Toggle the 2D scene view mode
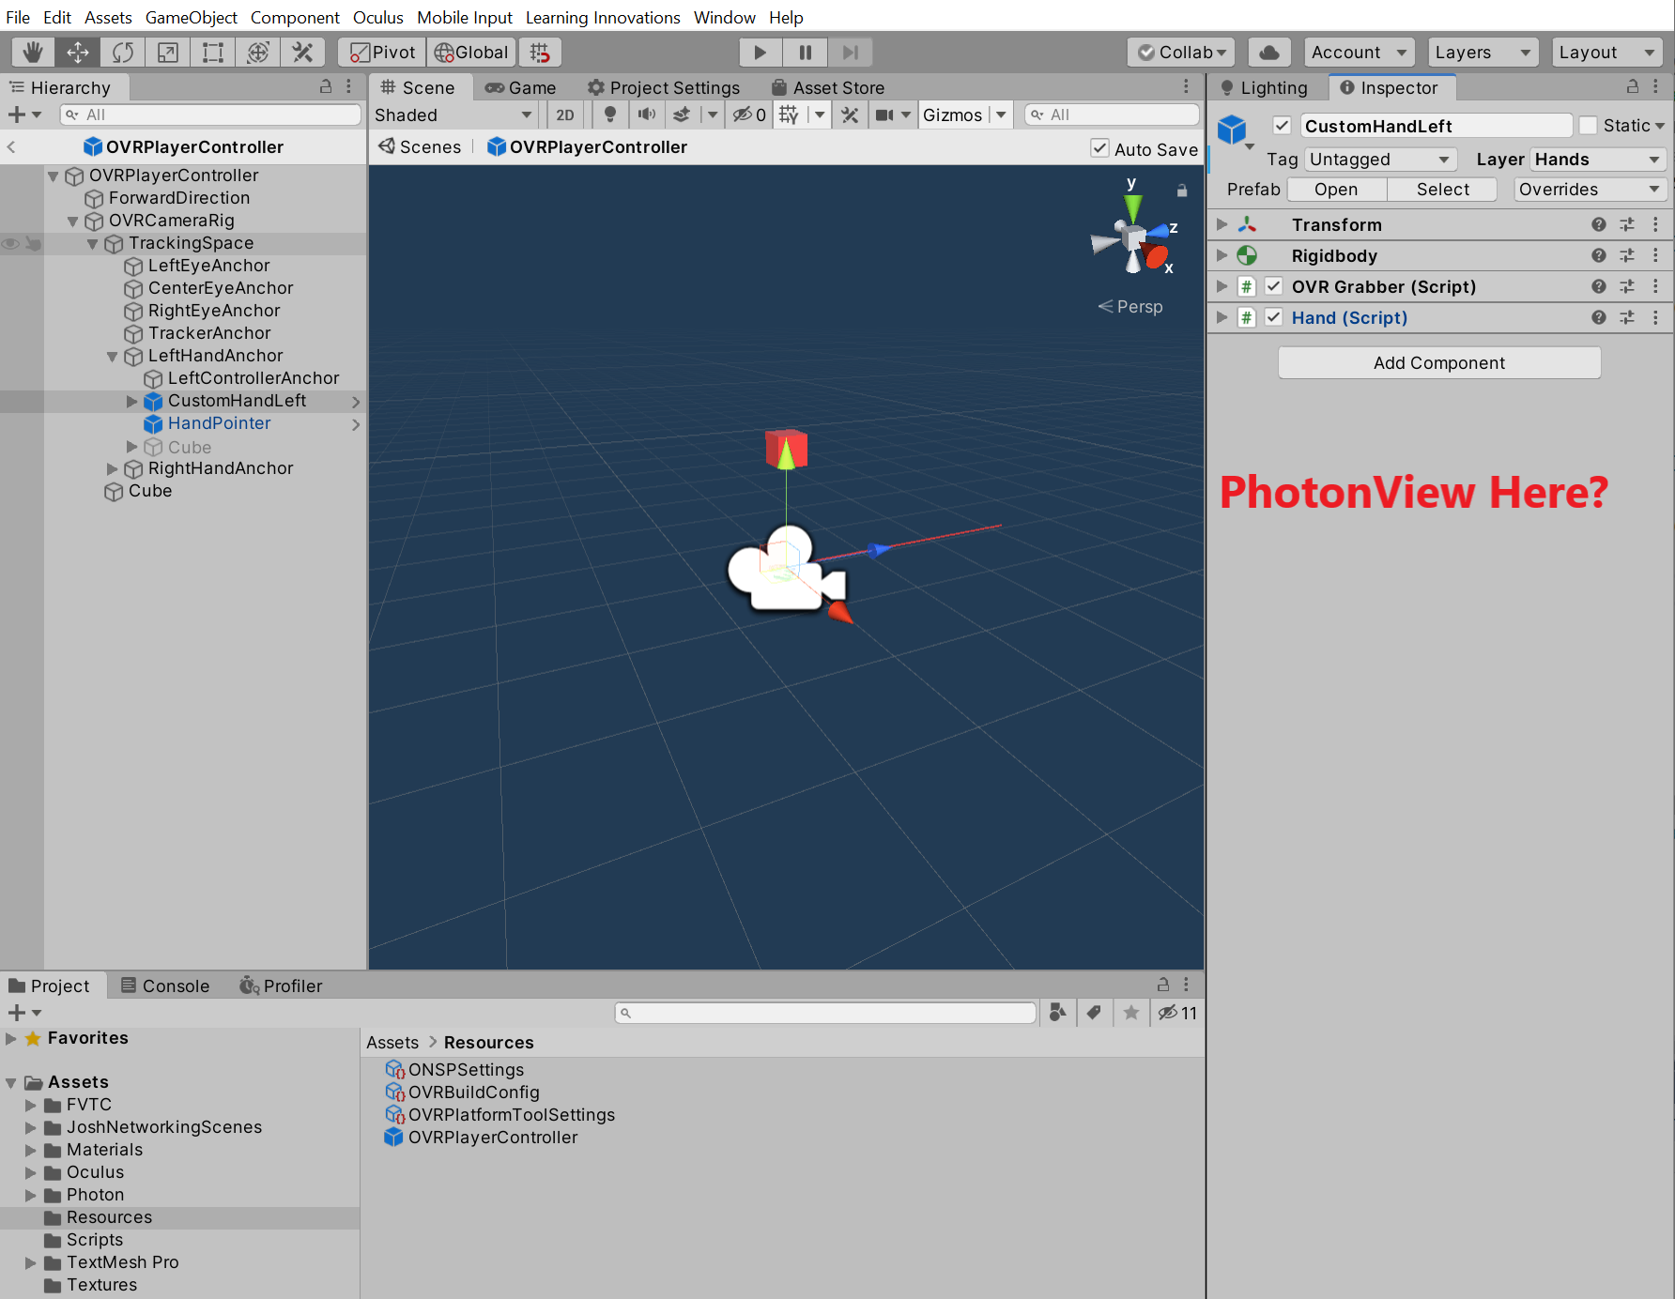 pyautogui.click(x=565, y=115)
